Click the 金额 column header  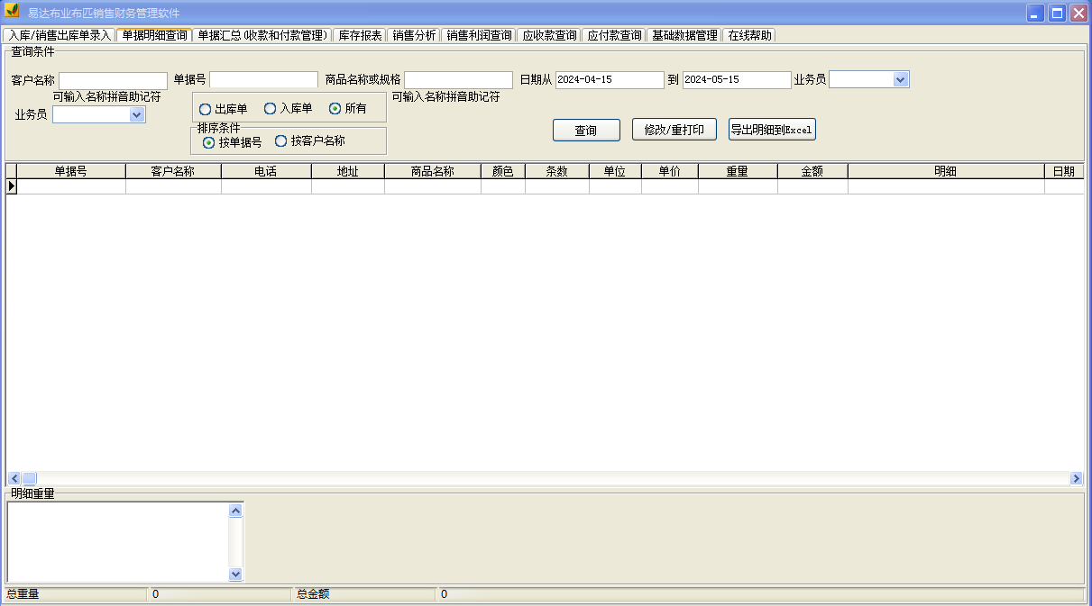[x=812, y=171]
